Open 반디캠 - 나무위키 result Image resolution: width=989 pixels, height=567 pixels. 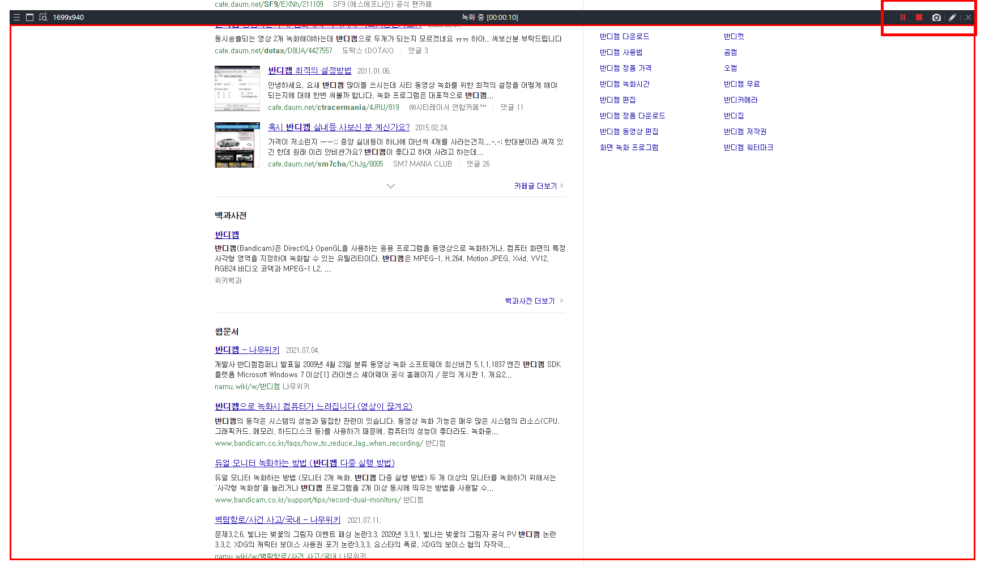point(247,350)
